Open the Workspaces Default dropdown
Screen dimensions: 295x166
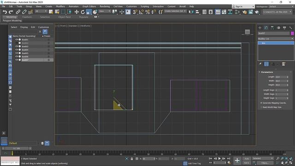point(281,6)
